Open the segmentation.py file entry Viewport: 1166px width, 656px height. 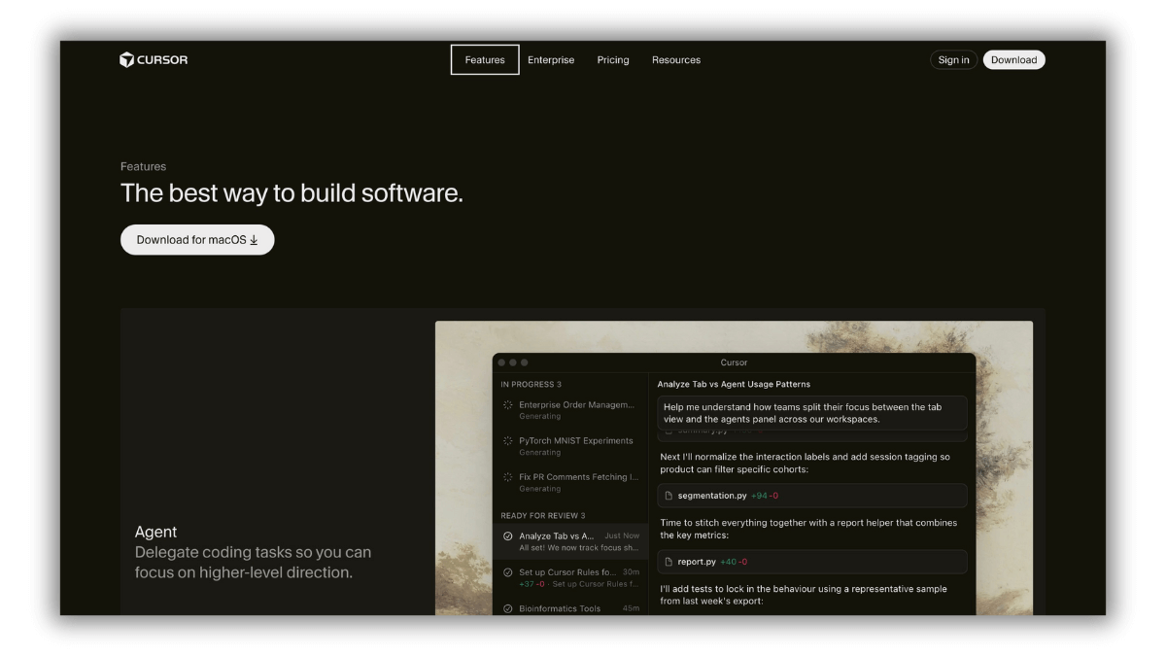pos(812,496)
